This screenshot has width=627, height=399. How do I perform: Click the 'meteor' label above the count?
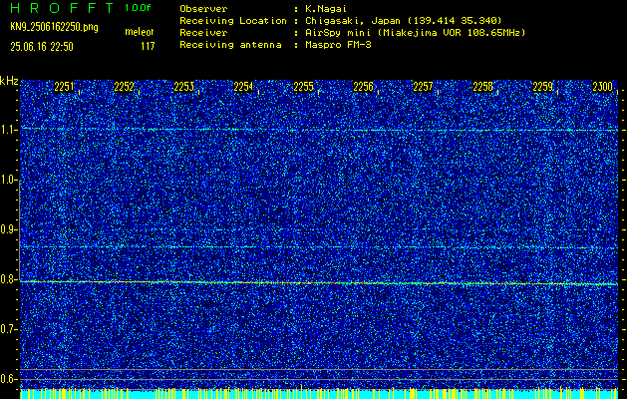140,32
